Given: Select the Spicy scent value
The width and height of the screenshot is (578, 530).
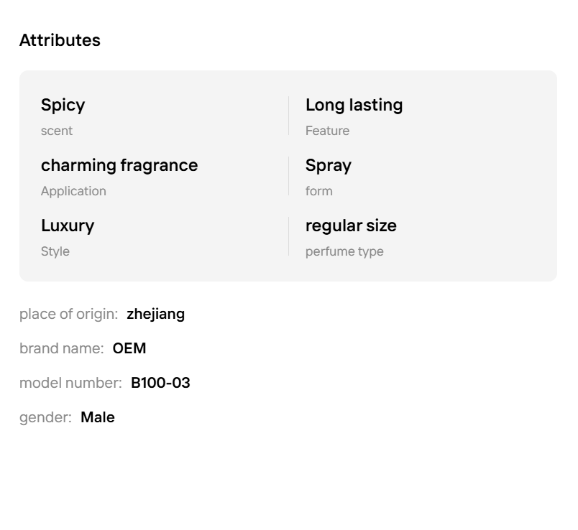Looking at the screenshot, I should 63,105.
